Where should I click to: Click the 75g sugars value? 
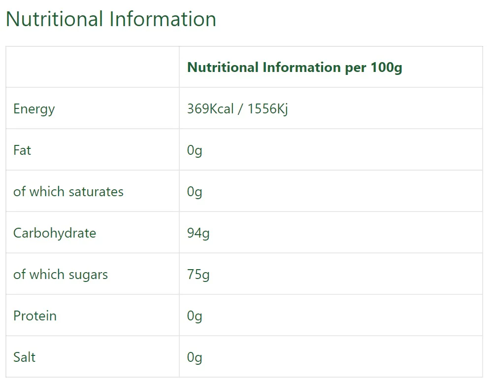[x=198, y=275]
